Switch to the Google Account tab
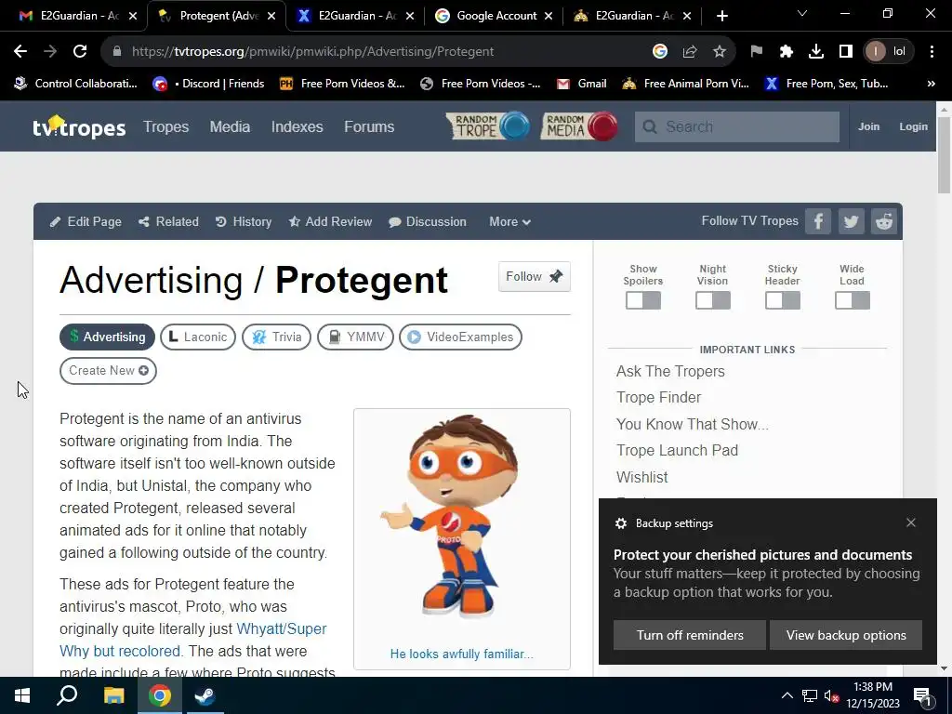The width and height of the screenshot is (952, 714). 493,16
